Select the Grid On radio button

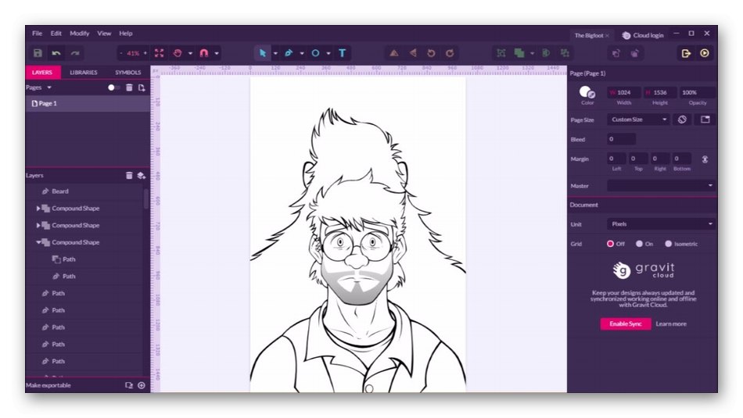click(x=639, y=244)
